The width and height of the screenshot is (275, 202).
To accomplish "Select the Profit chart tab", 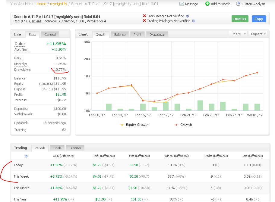I will click(137, 35).
